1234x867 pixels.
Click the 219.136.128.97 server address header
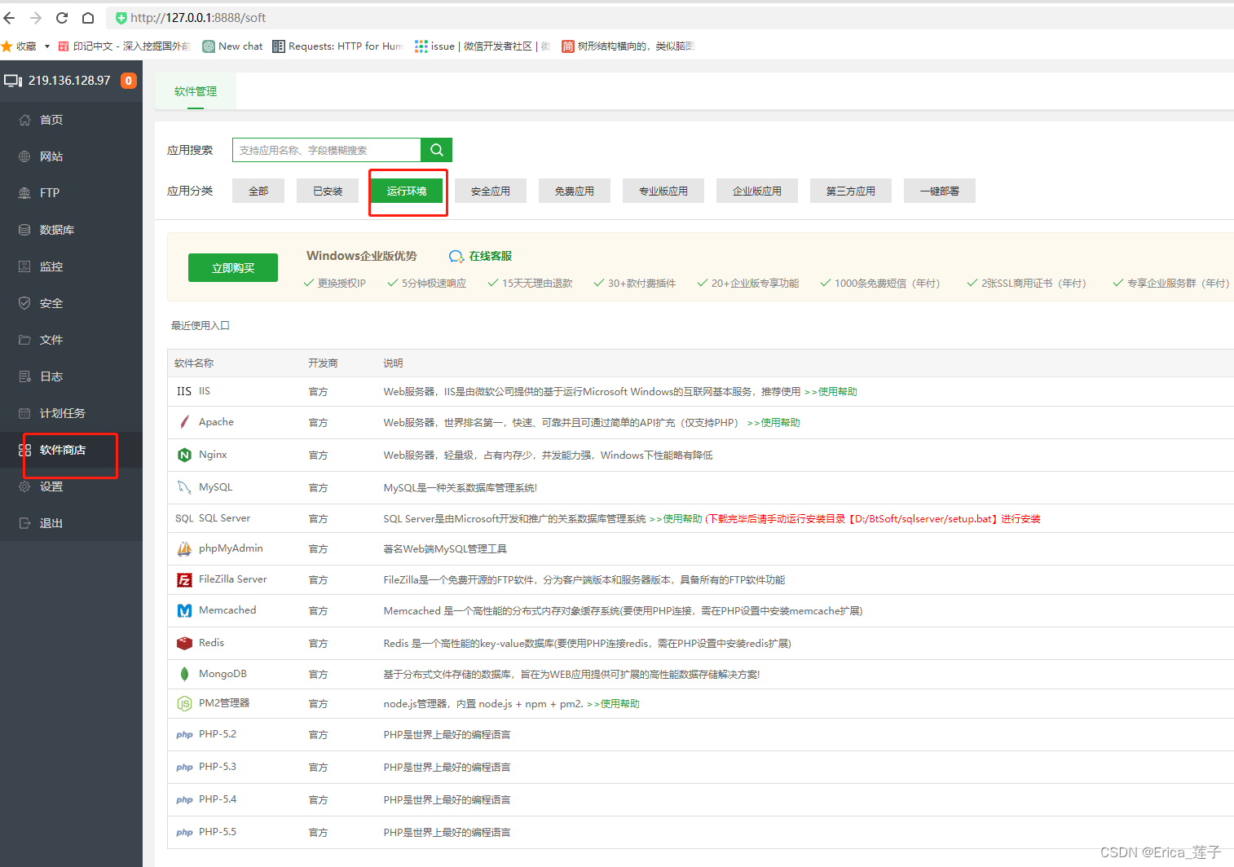[69, 81]
